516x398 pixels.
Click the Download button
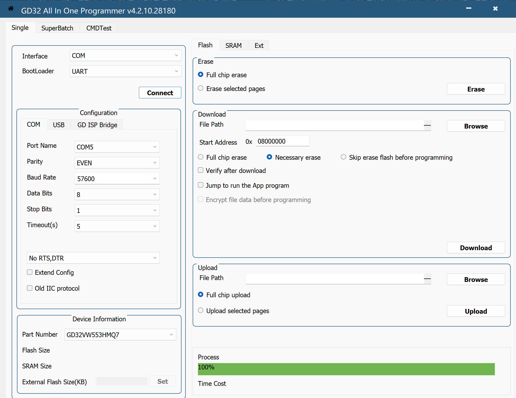[476, 248]
